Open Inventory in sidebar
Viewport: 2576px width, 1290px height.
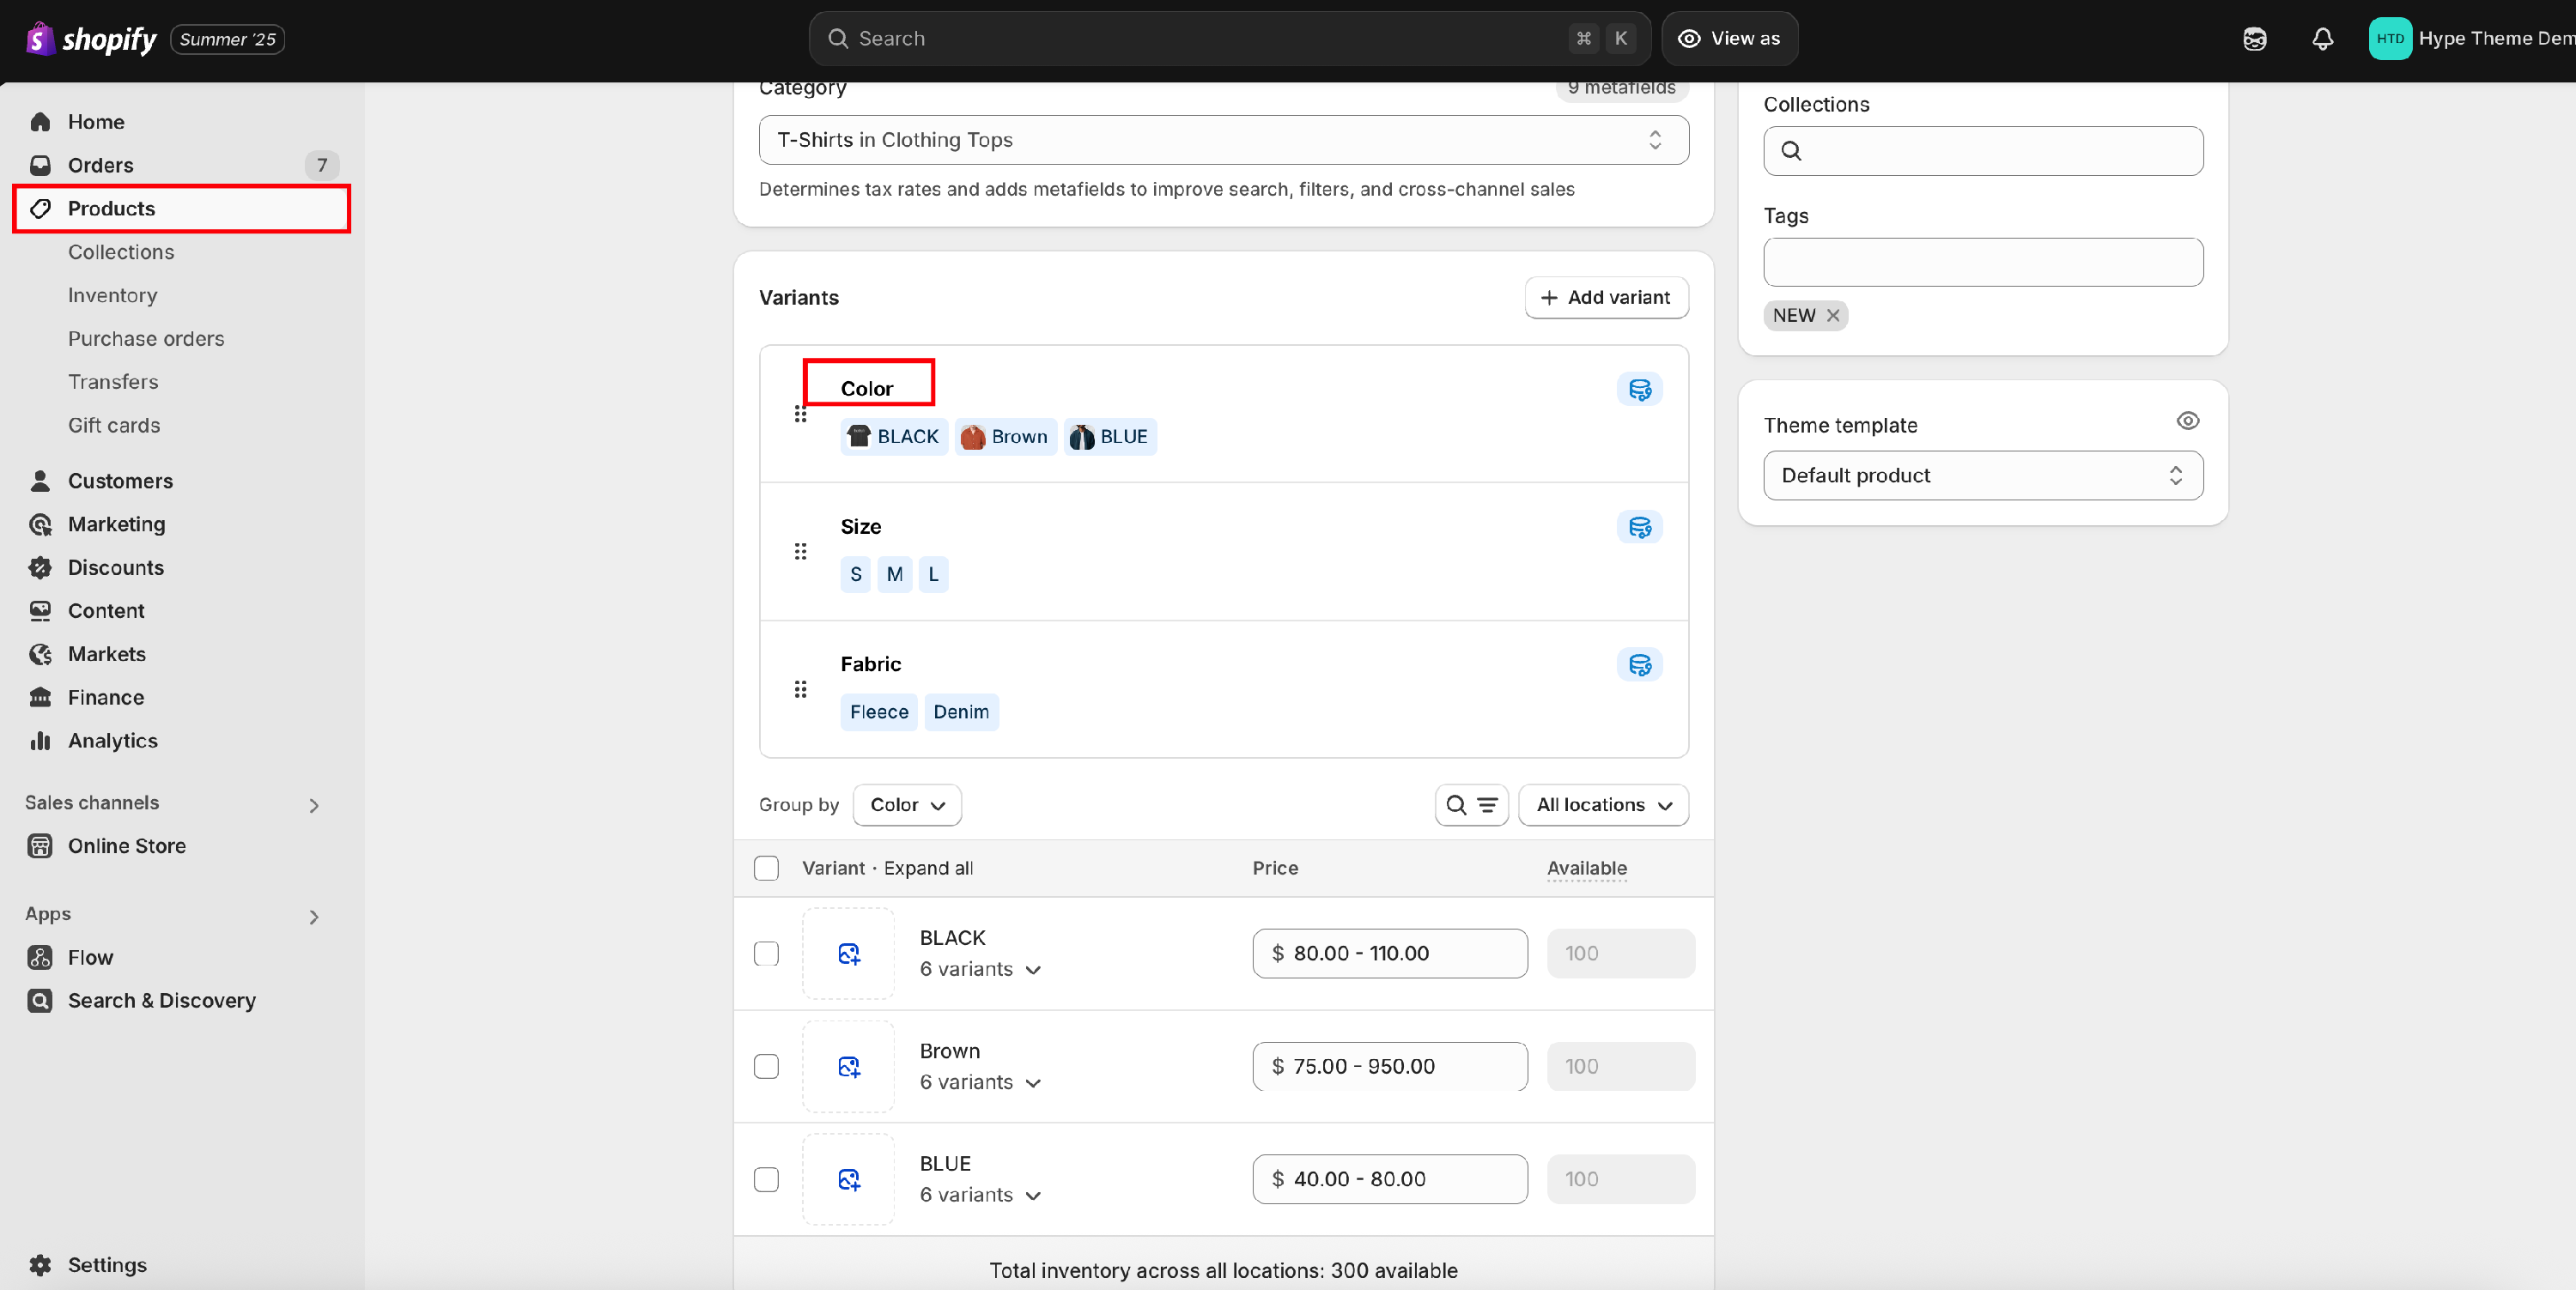[x=113, y=296]
